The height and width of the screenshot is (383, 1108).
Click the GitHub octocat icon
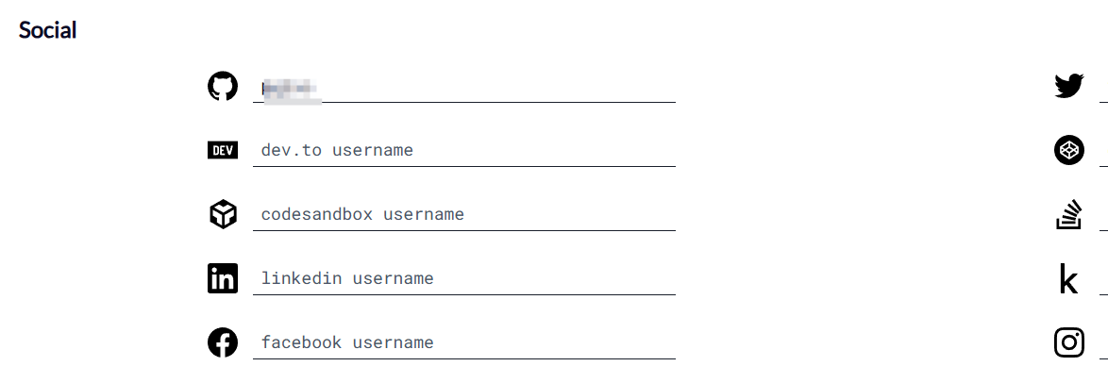[223, 86]
